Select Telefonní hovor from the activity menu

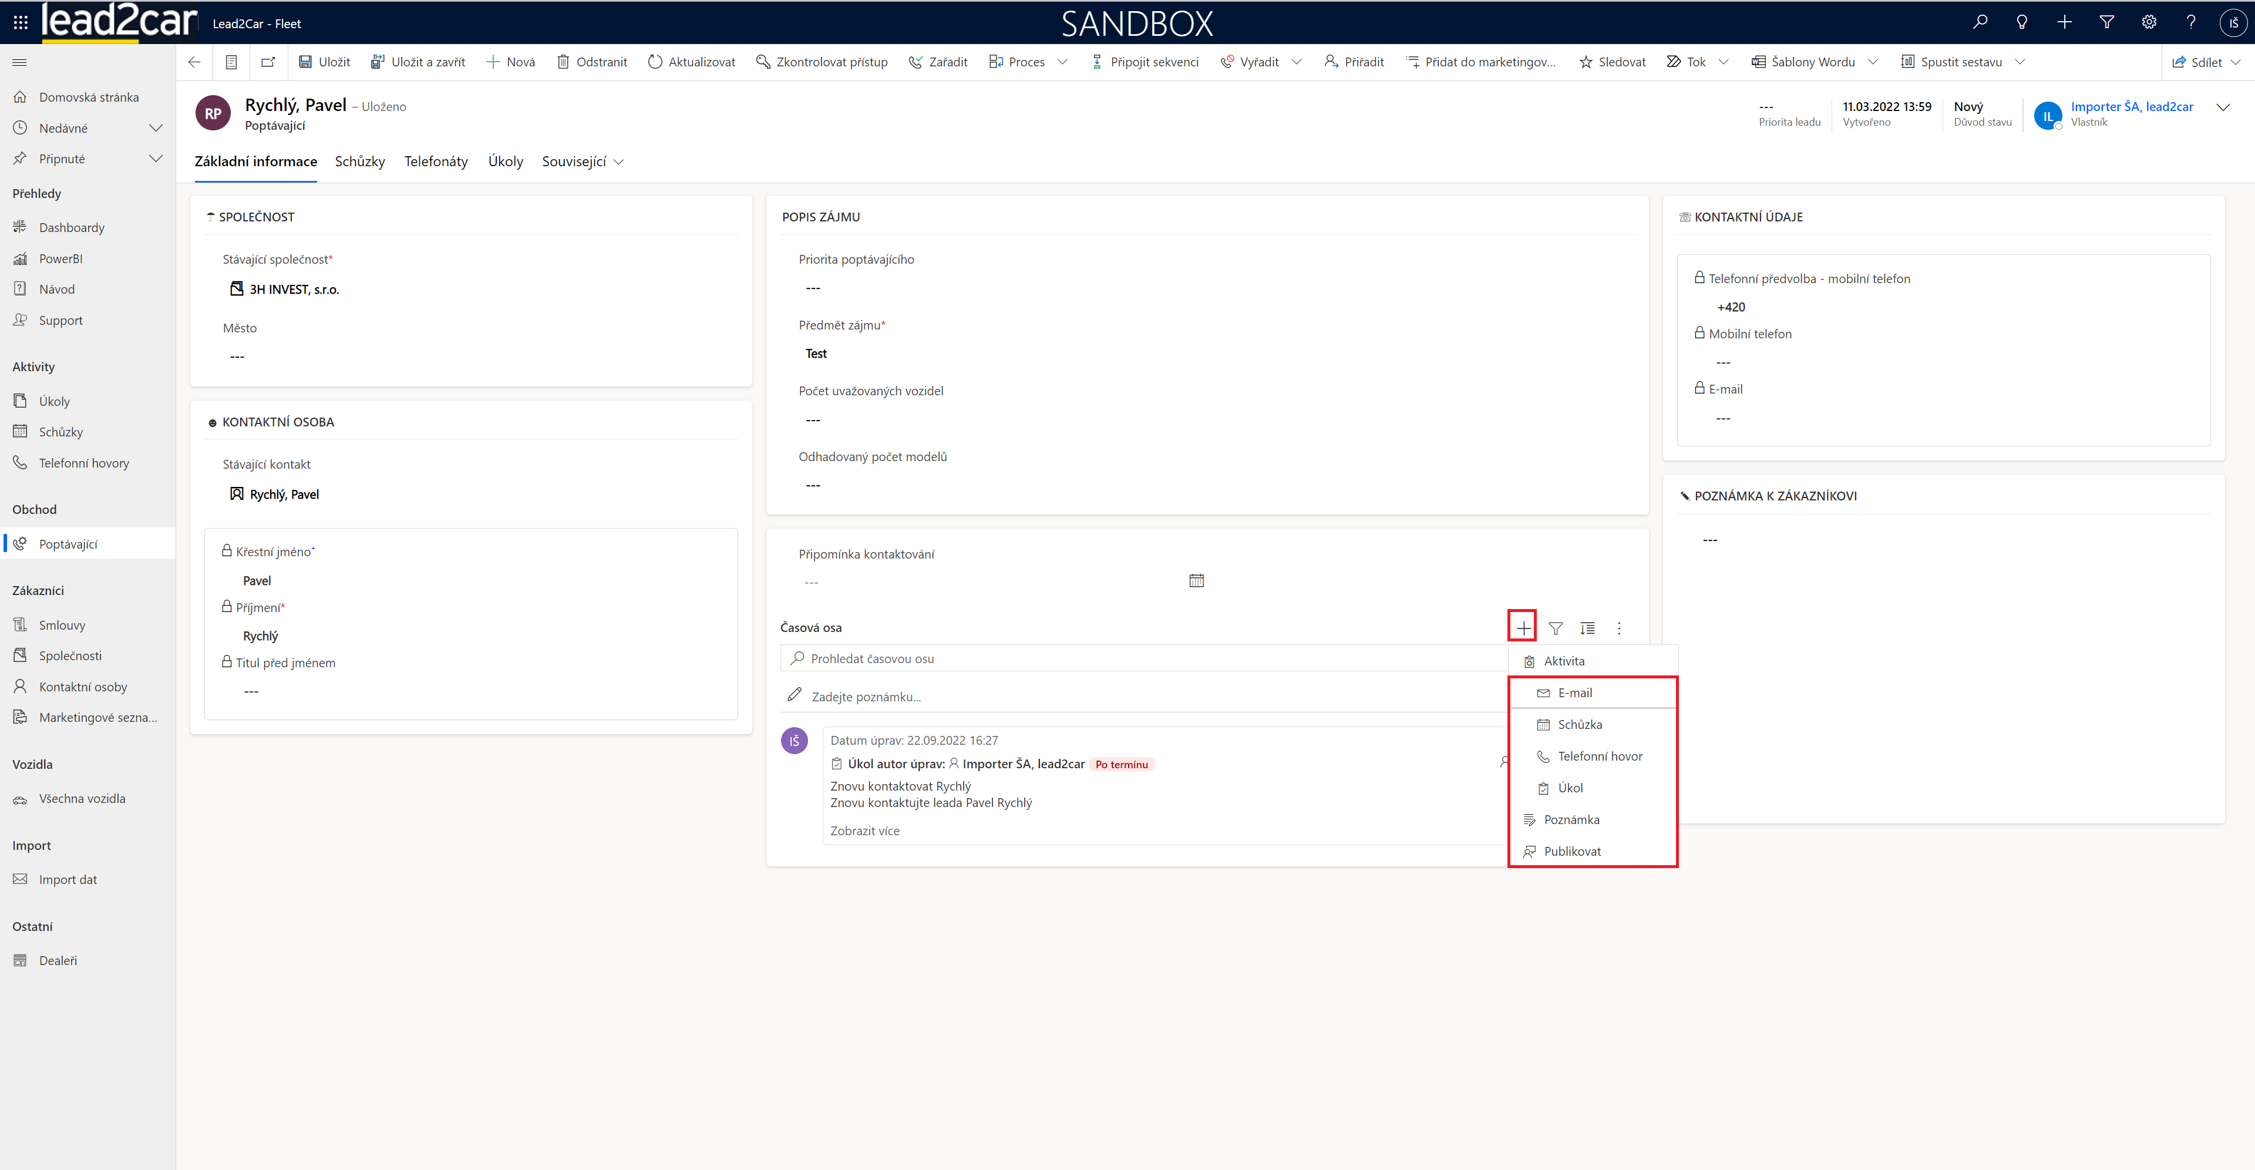point(1599,756)
